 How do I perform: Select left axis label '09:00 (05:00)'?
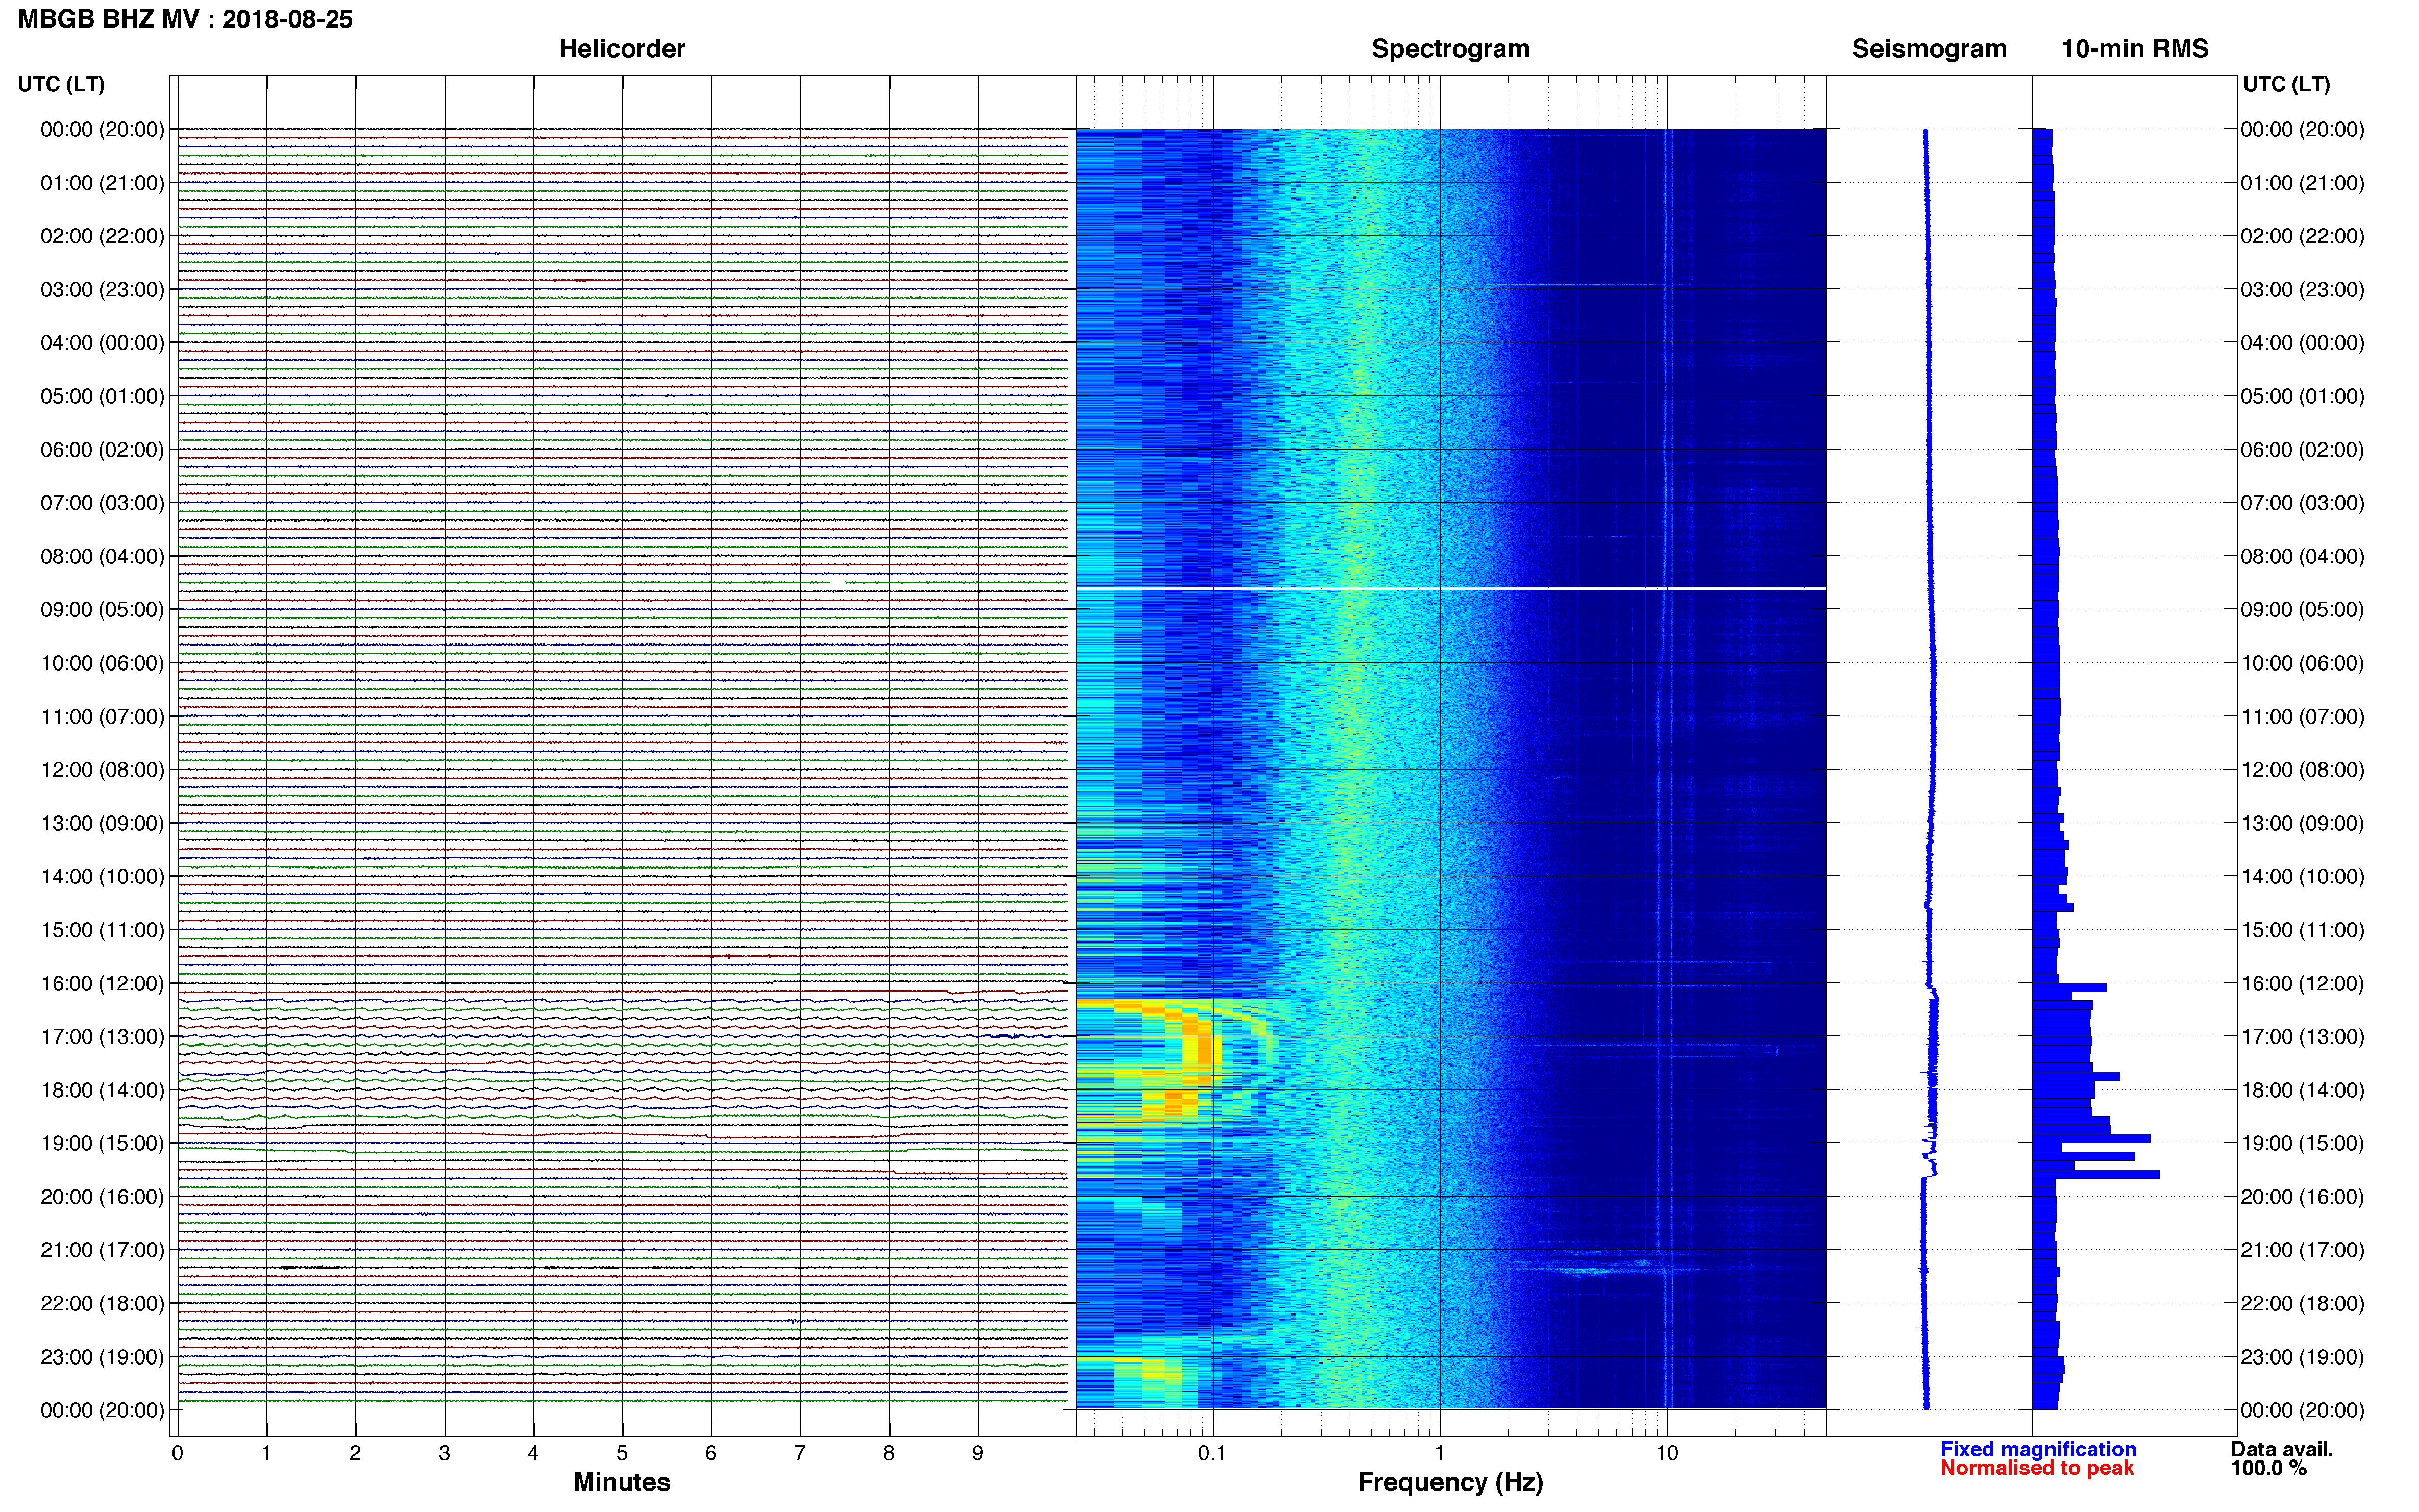coord(102,610)
